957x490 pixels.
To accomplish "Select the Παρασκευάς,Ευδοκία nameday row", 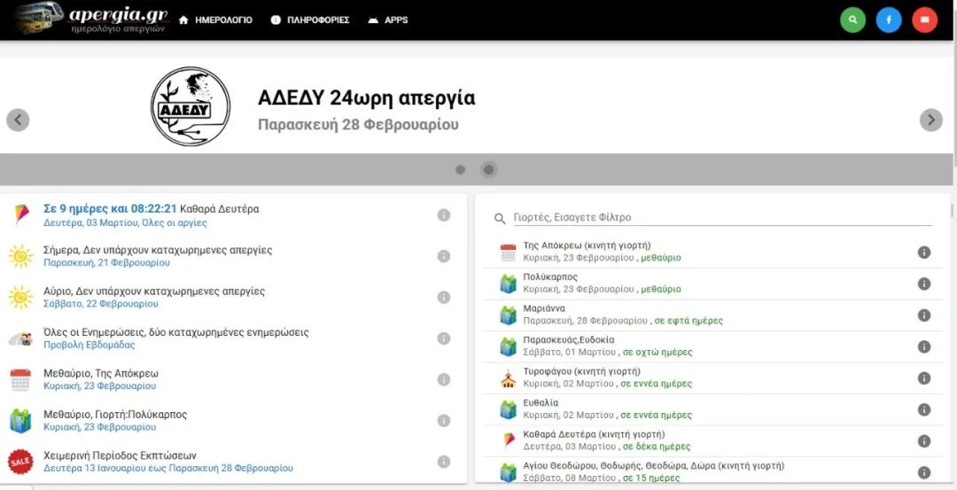I will pyautogui.click(x=712, y=346).
